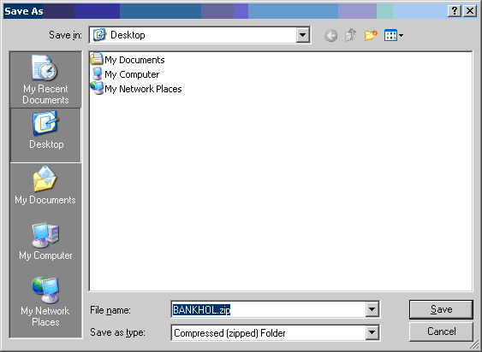Open the Compressed (zipped) Folder type combo box

pyautogui.click(x=275, y=332)
